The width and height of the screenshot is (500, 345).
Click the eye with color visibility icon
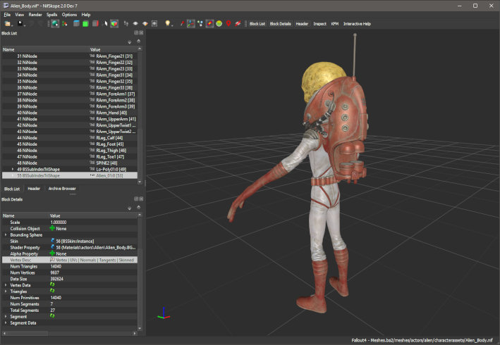(x=145, y=24)
